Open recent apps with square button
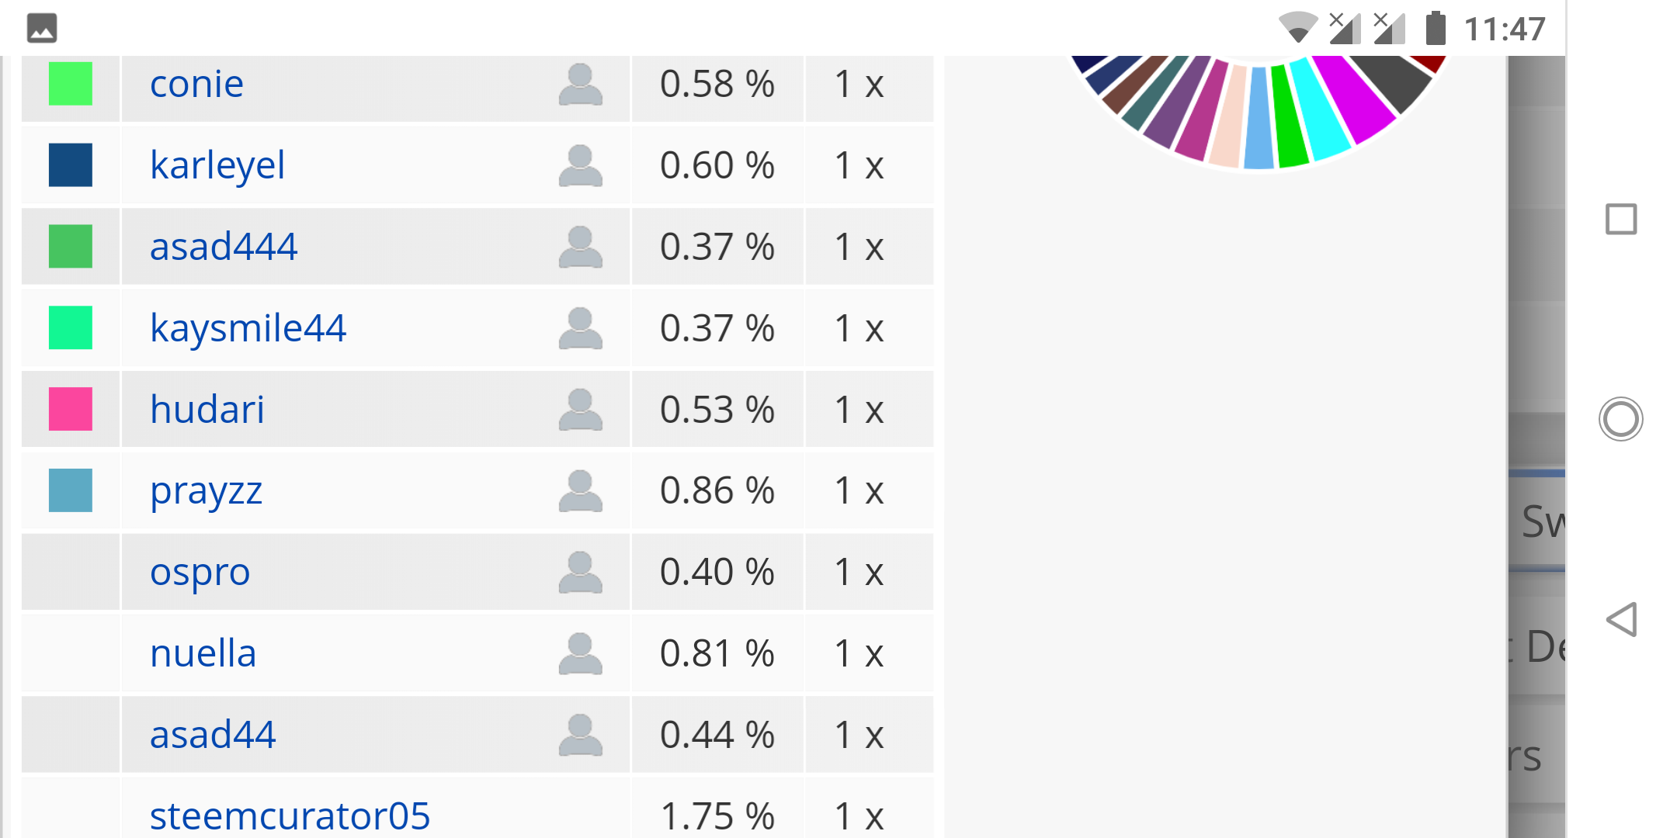This screenshot has height=838, width=1677. point(1621,219)
